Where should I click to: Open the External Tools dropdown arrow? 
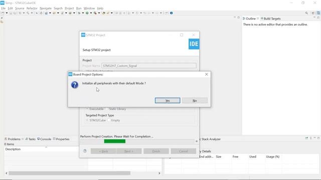tap(99, 13)
